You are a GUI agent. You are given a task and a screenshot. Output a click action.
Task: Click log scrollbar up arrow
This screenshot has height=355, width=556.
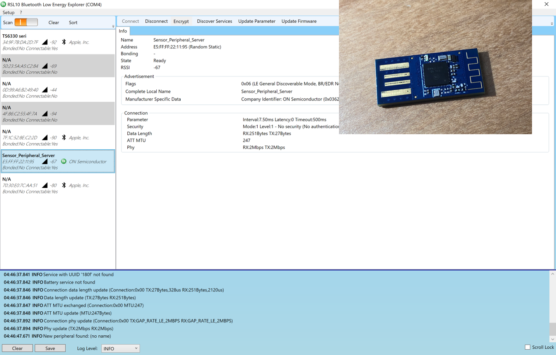[553, 274]
